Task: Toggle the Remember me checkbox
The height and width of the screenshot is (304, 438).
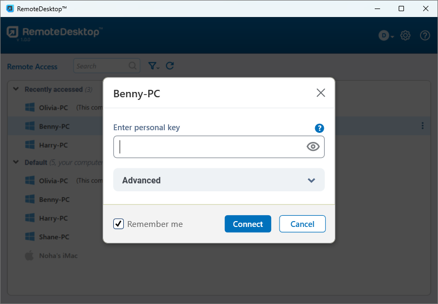Action: (119, 224)
